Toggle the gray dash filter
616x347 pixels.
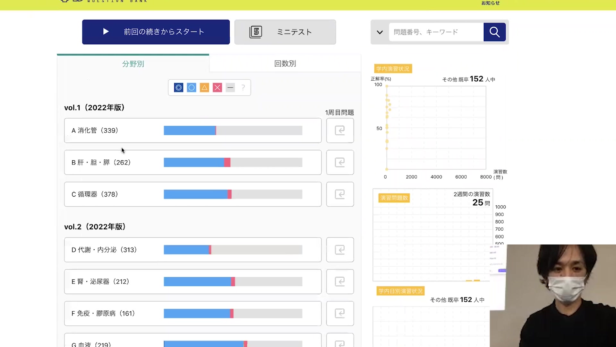pos(230,87)
